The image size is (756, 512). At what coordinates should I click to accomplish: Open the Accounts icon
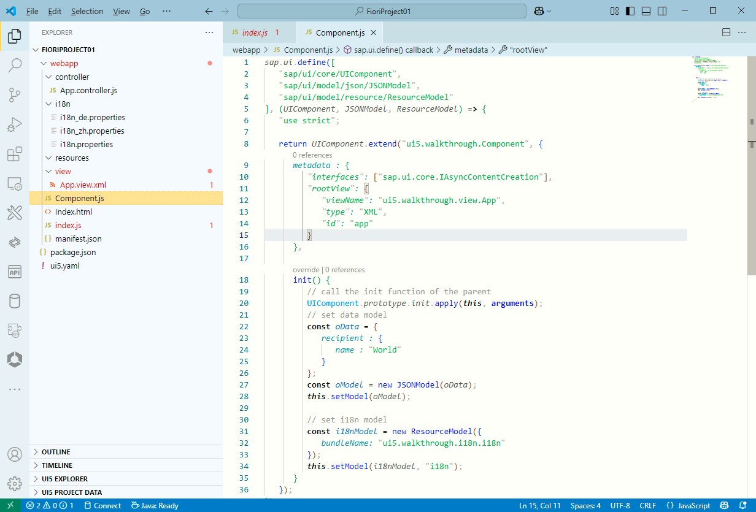click(x=15, y=454)
